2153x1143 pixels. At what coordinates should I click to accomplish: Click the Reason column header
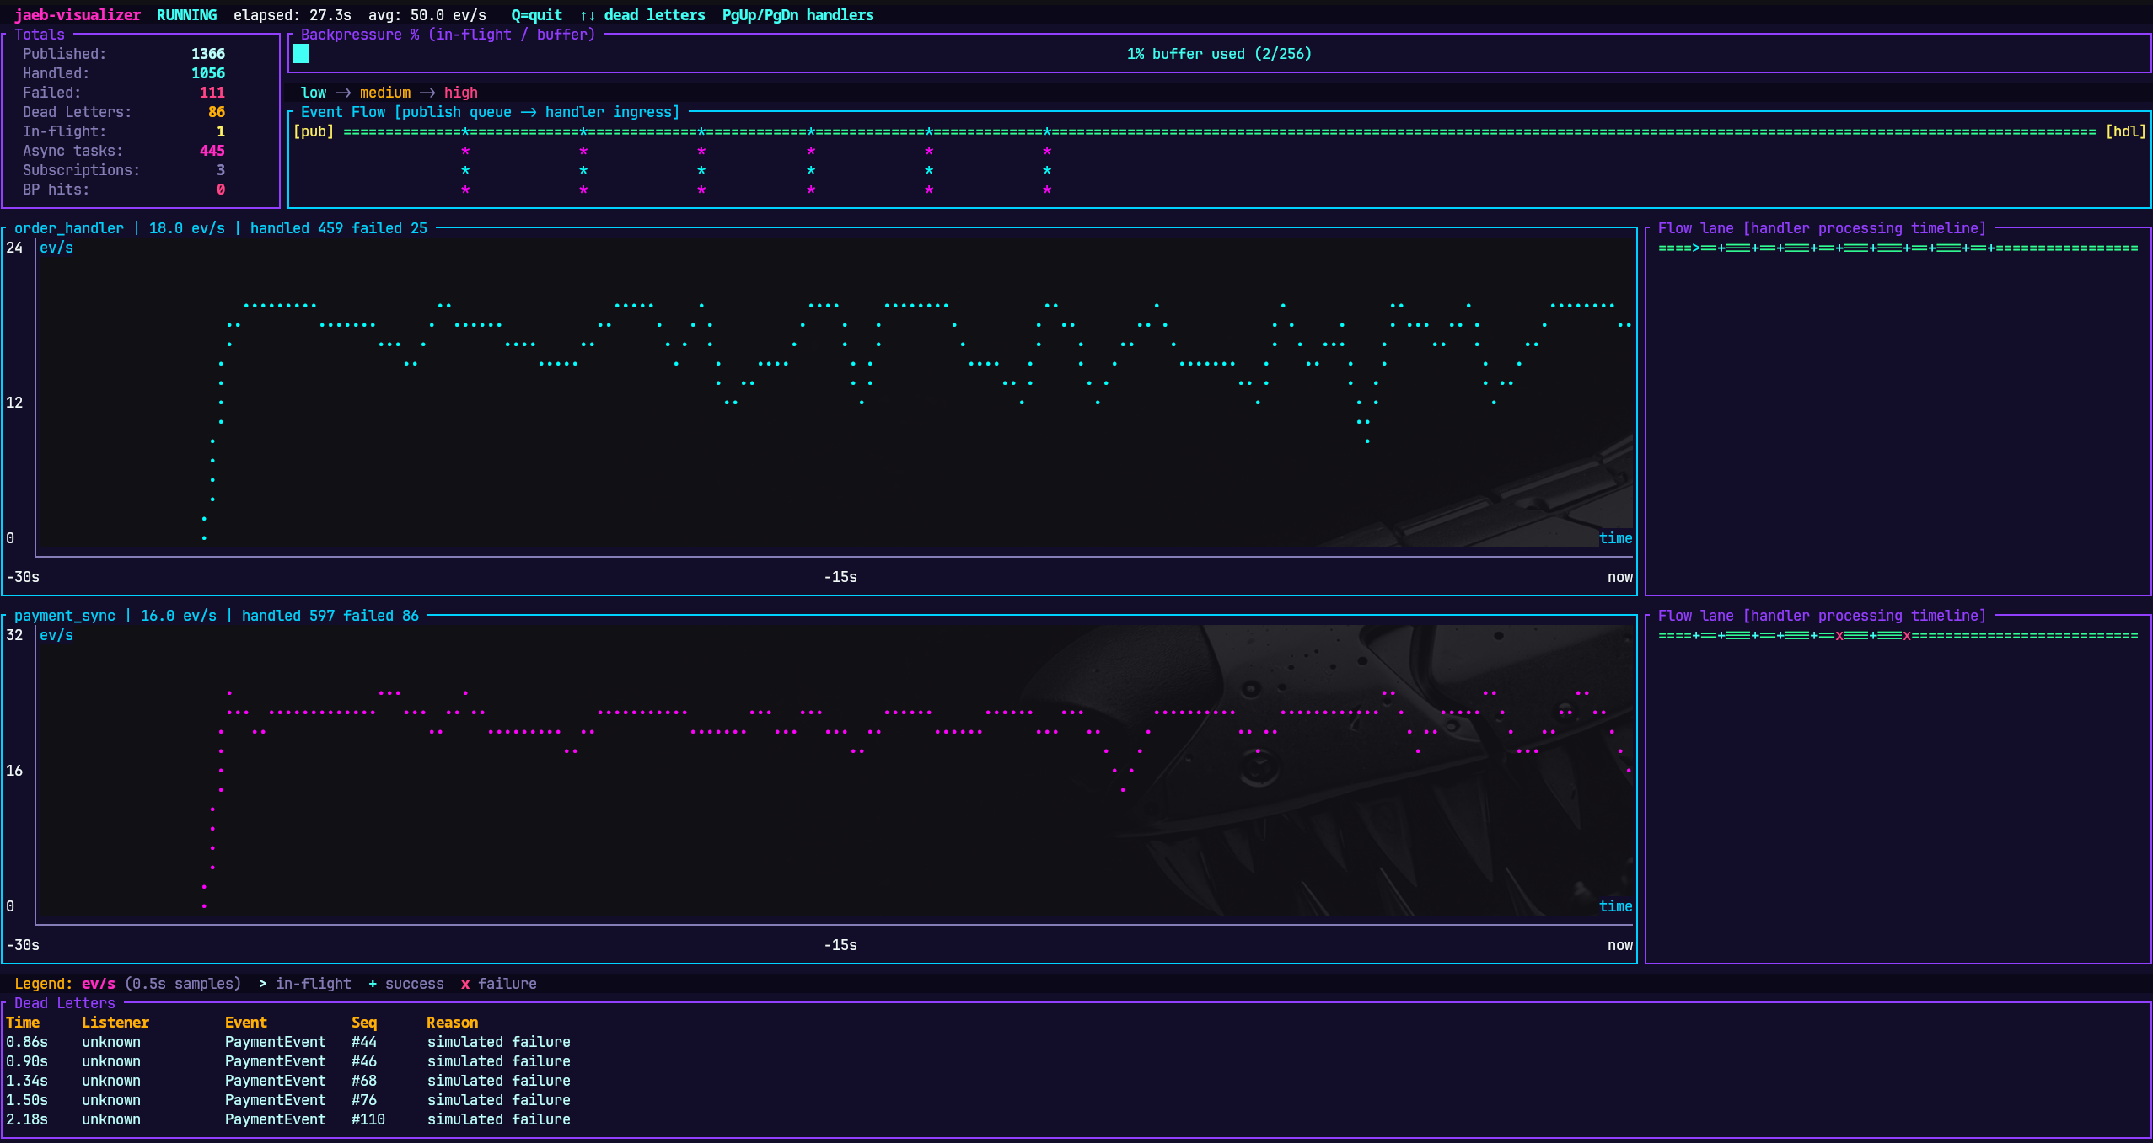pyautogui.click(x=453, y=1023)
